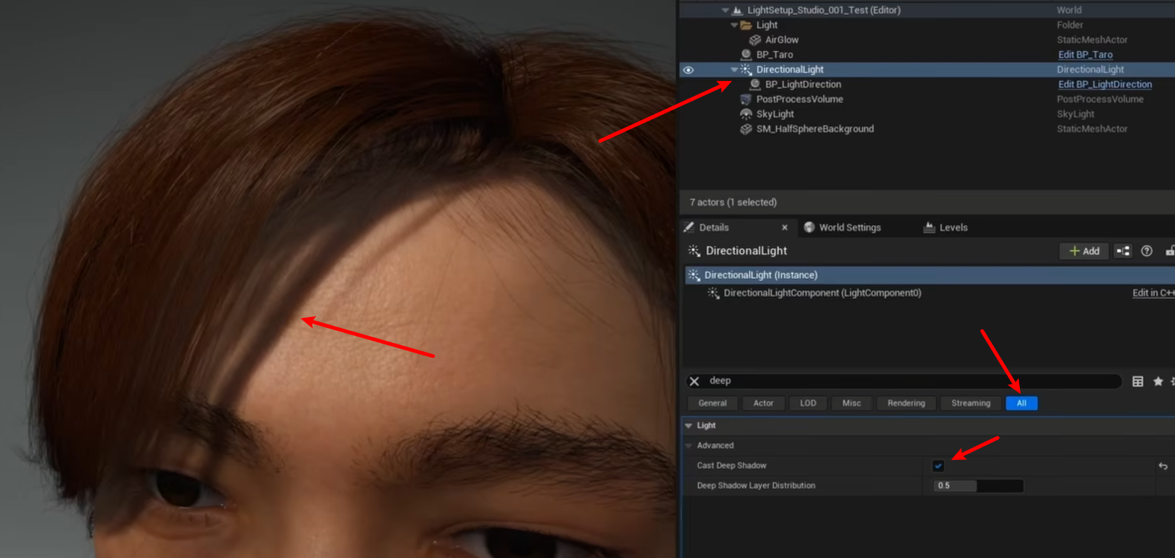Select the SkyLight icon in outliner
This screenshot has width=1175, height=558.
(x=746, y=114)
